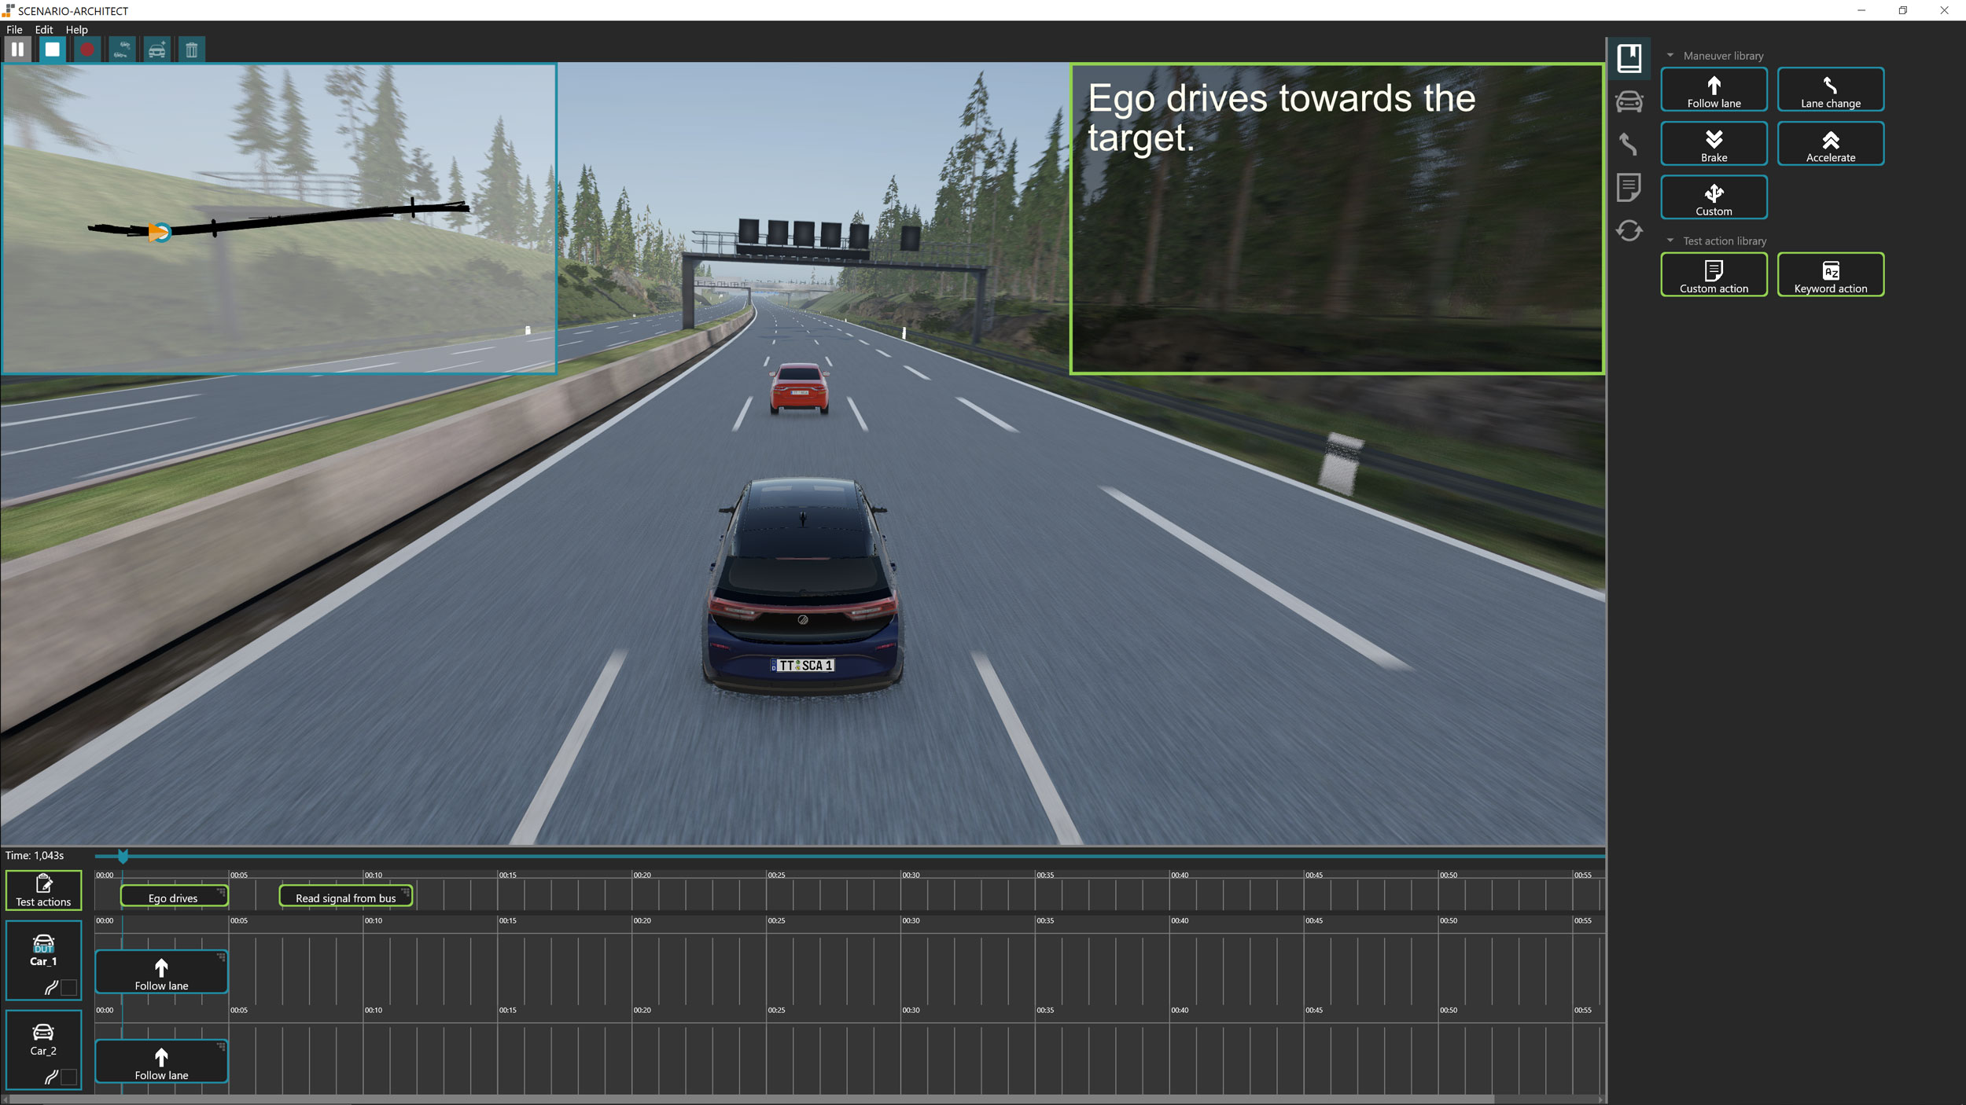The image size is (1966, 1105).
Task: Collapse the Maneuver library section
Action: pyautogui.click(x=1670, y=56)
